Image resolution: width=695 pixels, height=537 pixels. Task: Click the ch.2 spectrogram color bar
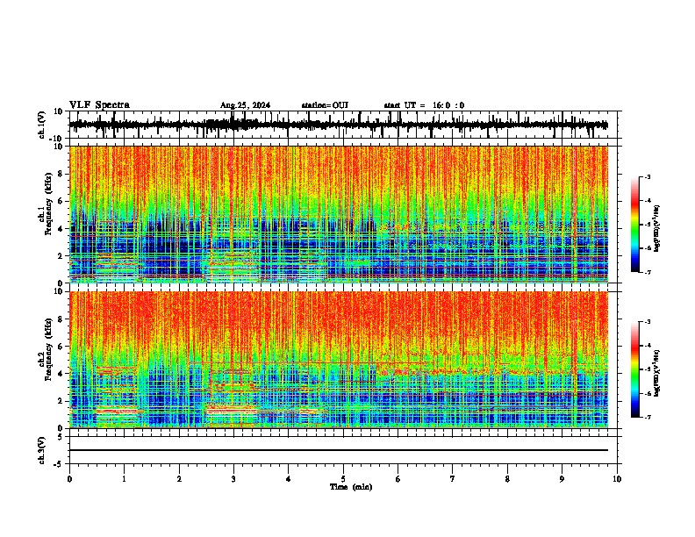(635, 369)
